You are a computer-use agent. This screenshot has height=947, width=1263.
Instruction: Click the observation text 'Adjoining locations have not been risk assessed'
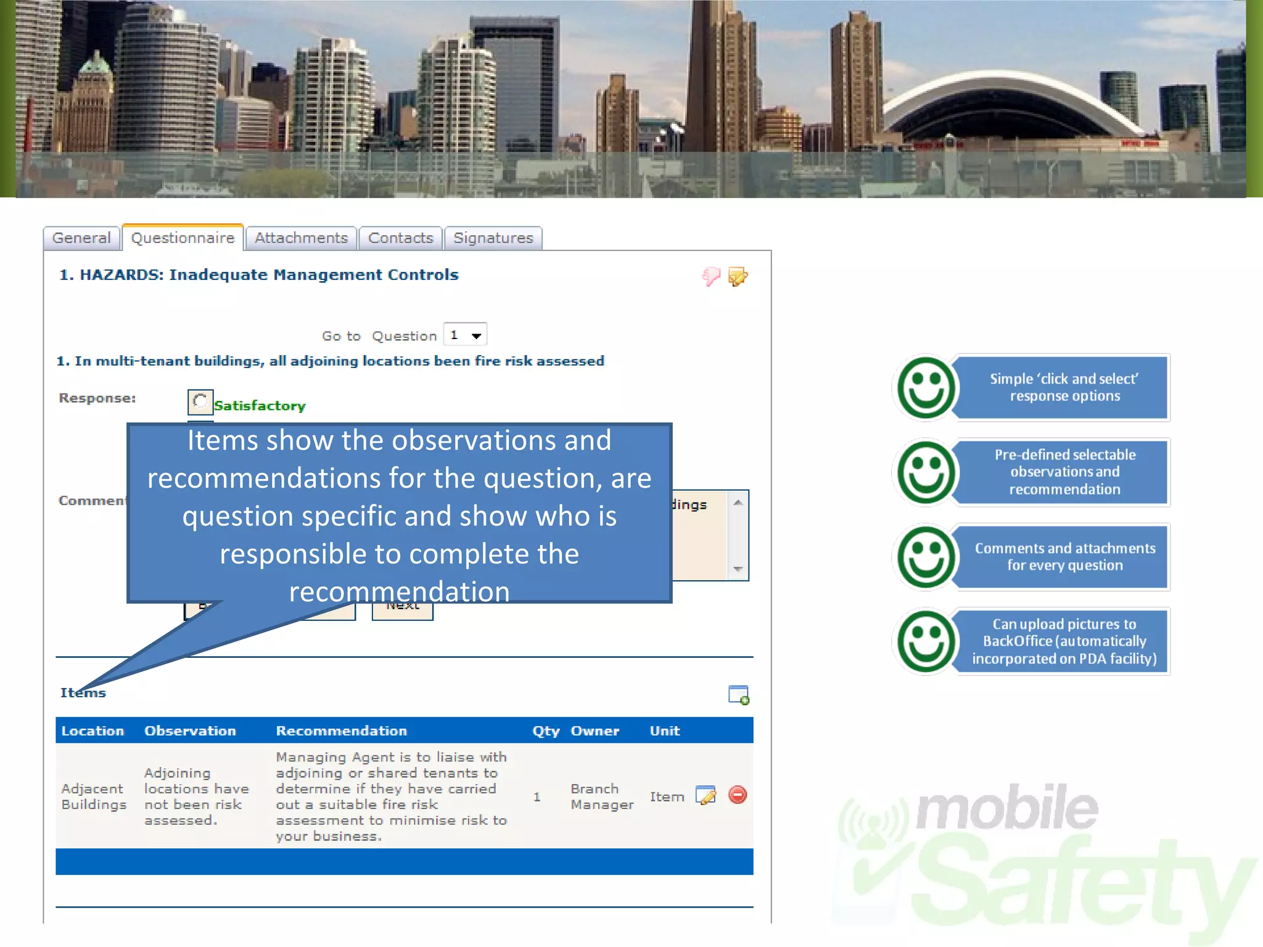point(197,797)
